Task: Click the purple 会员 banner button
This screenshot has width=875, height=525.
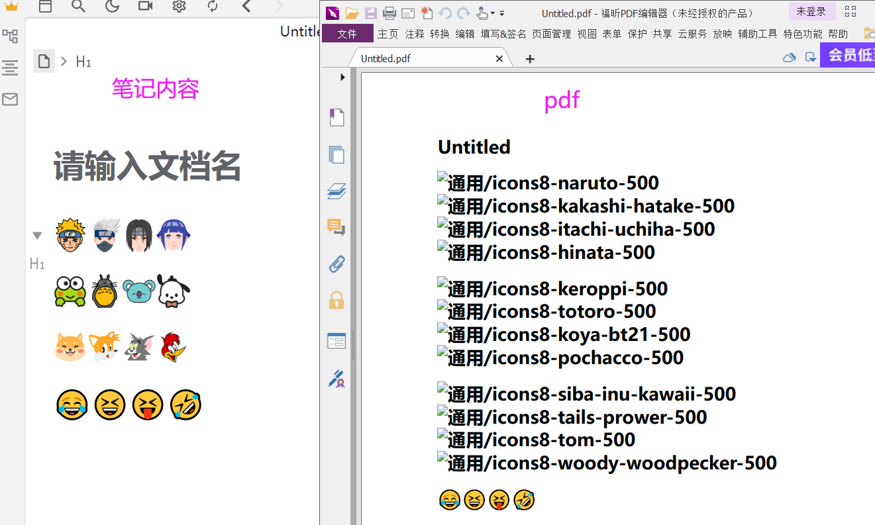Action: 848,55
